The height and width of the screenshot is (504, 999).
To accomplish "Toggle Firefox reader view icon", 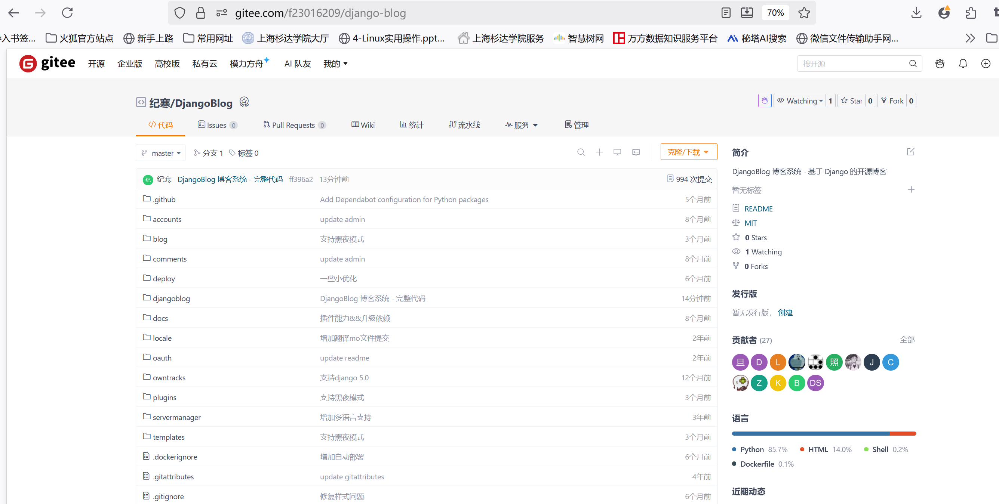I will pyautogui.click(x=726, y=13).
